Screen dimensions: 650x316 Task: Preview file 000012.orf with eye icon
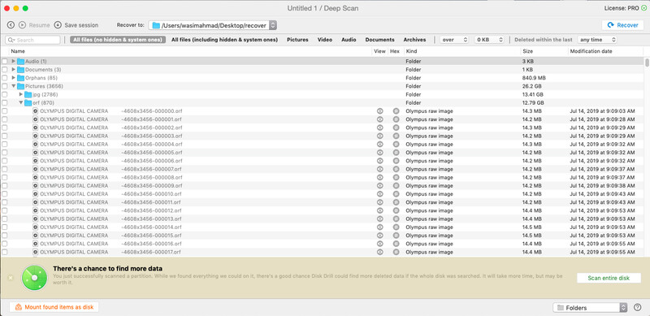[x=379, y=210]
